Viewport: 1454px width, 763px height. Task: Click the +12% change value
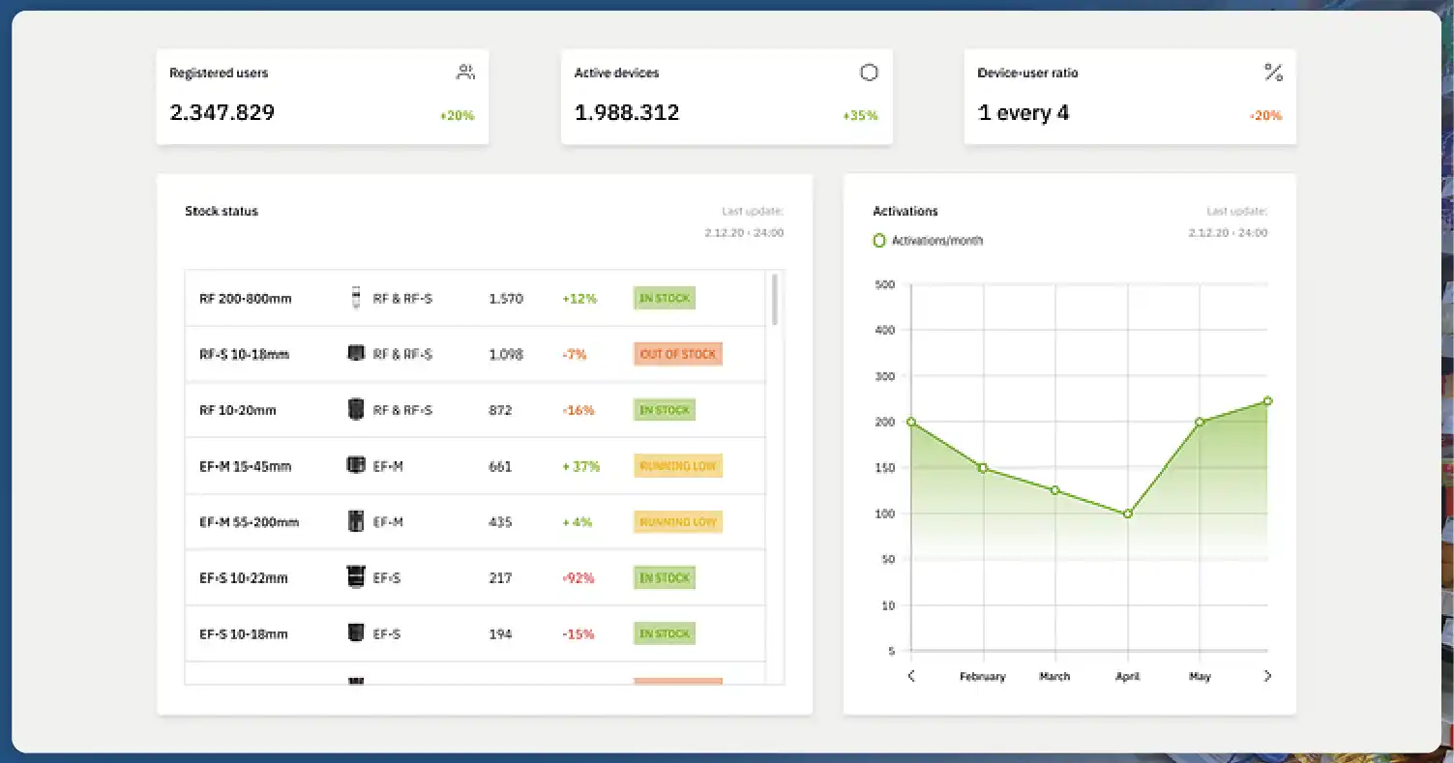coord(579,299)
